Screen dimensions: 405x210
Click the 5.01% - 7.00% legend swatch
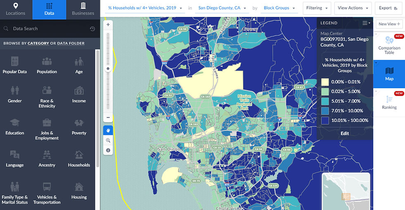[325, 101]
